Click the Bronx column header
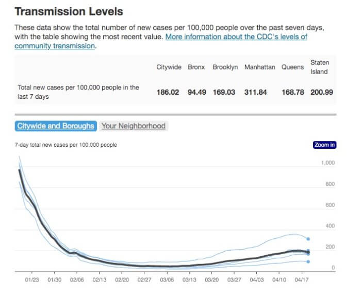This screenshot has width=361, height=298. click(196, 67)
